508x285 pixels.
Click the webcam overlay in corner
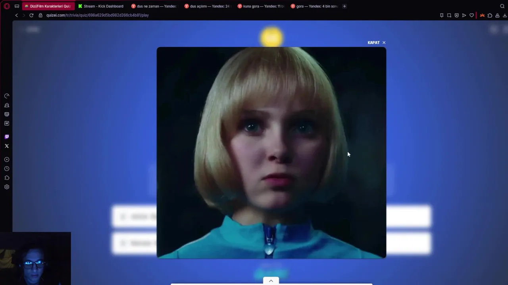(35, 258)
